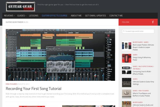160x107 pixels.
Task: Open Recording Your First Song Tutorial title
Action: tap(34, 89)
